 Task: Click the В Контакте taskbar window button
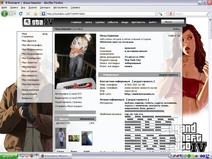tap(55, 156)
